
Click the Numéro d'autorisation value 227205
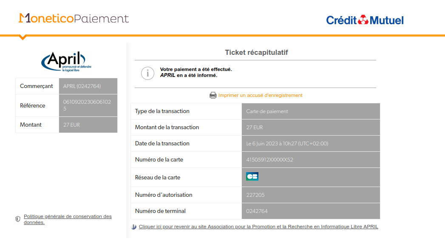(x=255, y=195)
